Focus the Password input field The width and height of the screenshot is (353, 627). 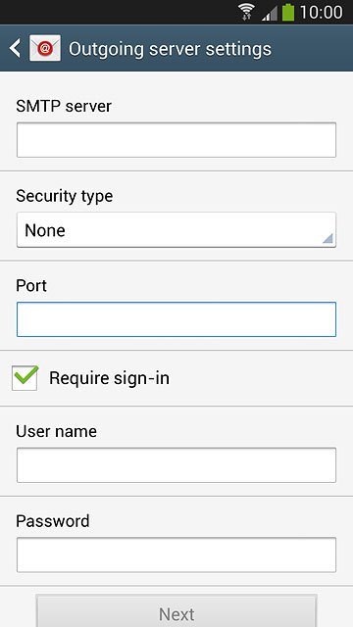coord(176,555)
